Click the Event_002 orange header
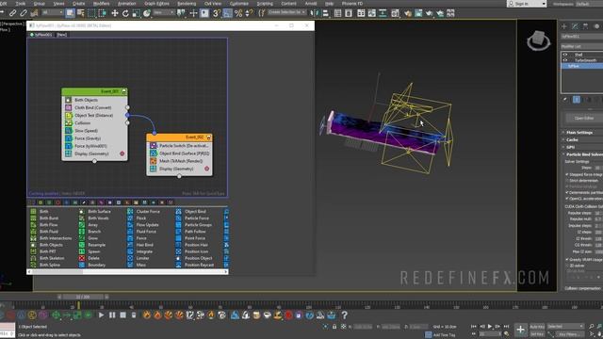 click(179, 137)
